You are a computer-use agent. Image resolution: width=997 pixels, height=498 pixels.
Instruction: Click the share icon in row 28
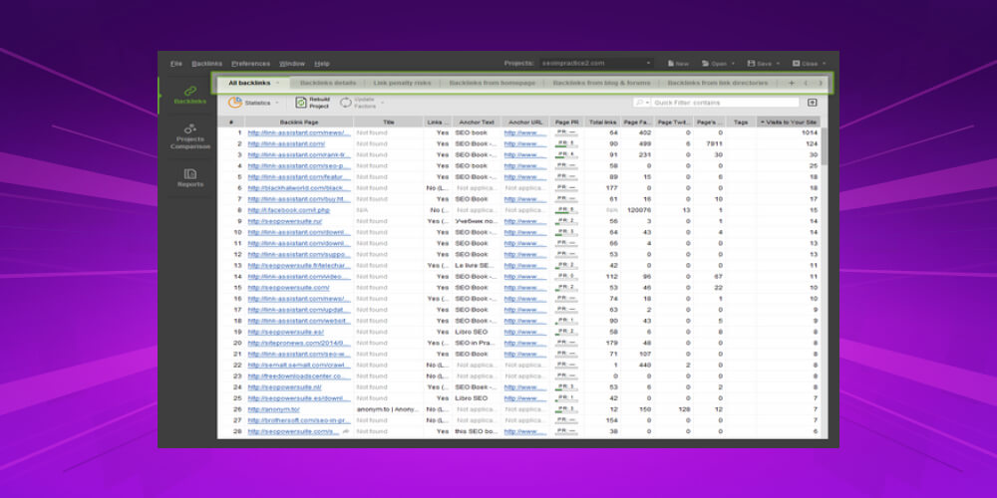(347, 431)
